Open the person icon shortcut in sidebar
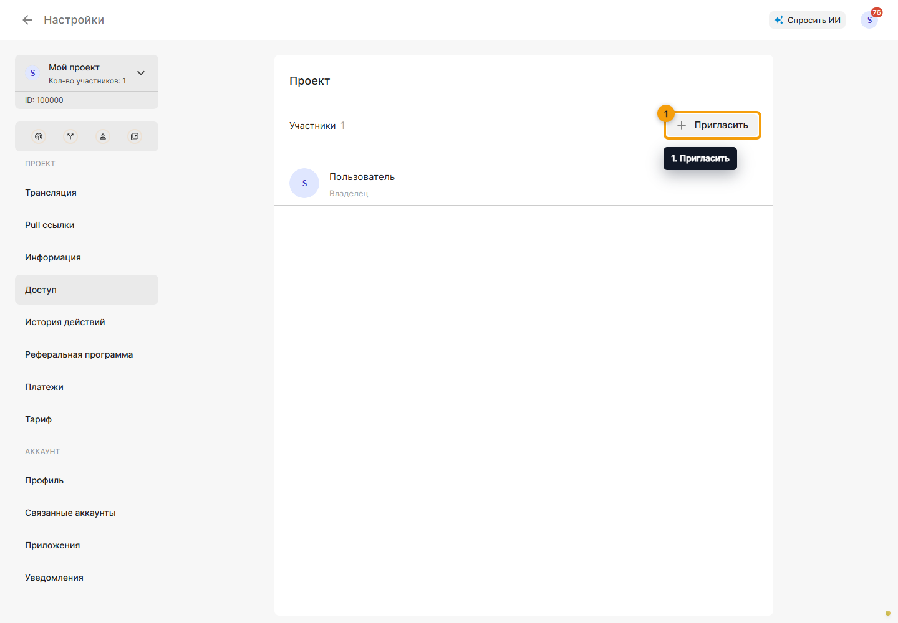Viewport: 898px width, 623px height. [103, 136]
